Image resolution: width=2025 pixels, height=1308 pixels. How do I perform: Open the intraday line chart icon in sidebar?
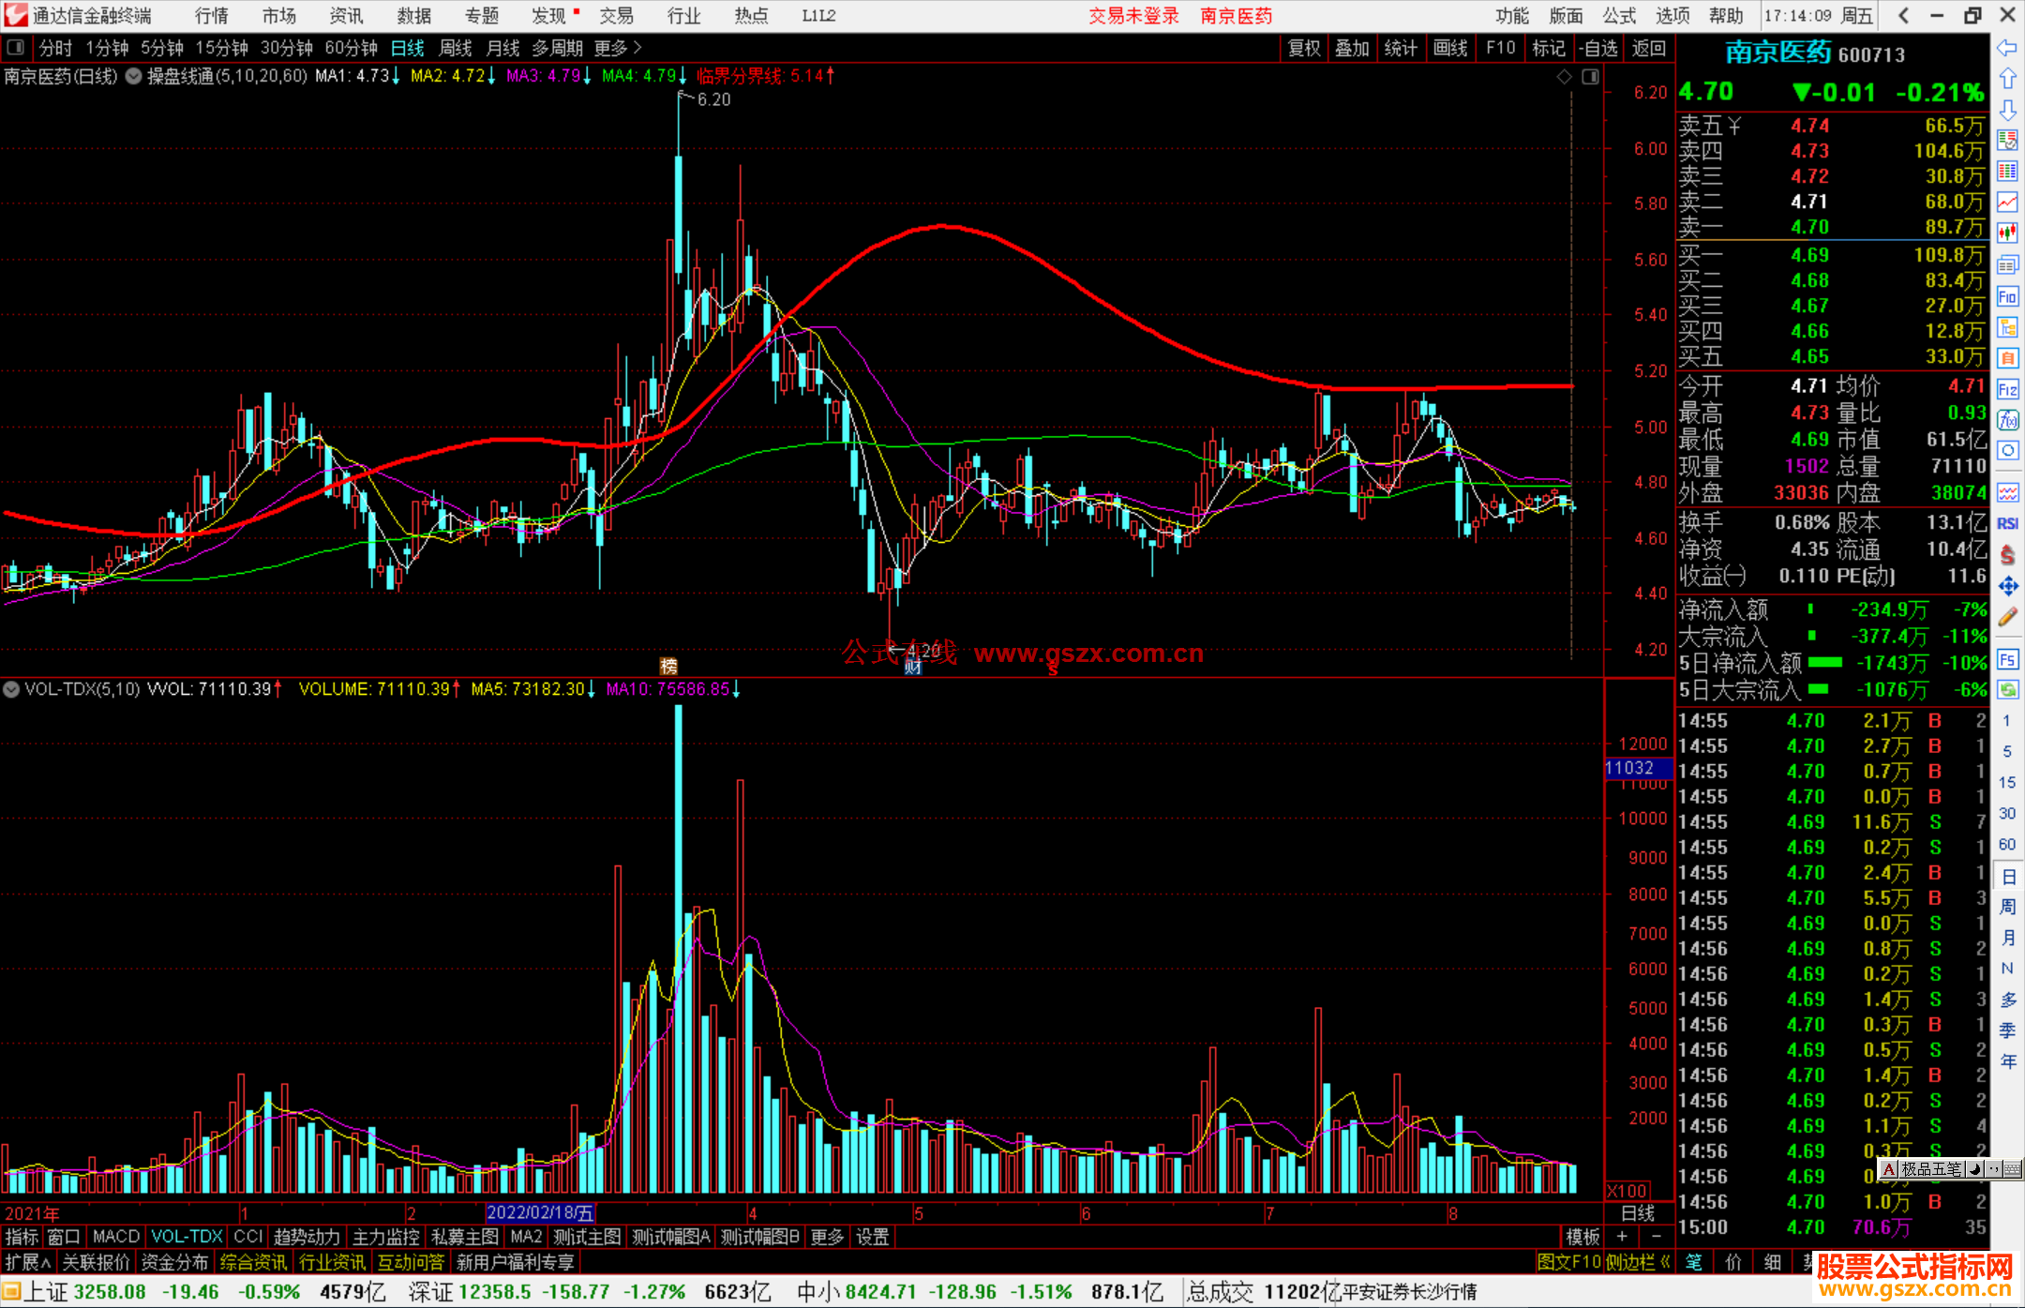click(x=2007, y=203)
